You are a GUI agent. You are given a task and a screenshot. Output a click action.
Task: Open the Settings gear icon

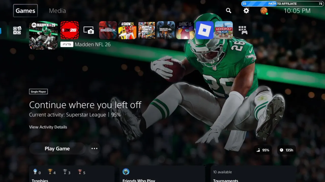point(246,11)
